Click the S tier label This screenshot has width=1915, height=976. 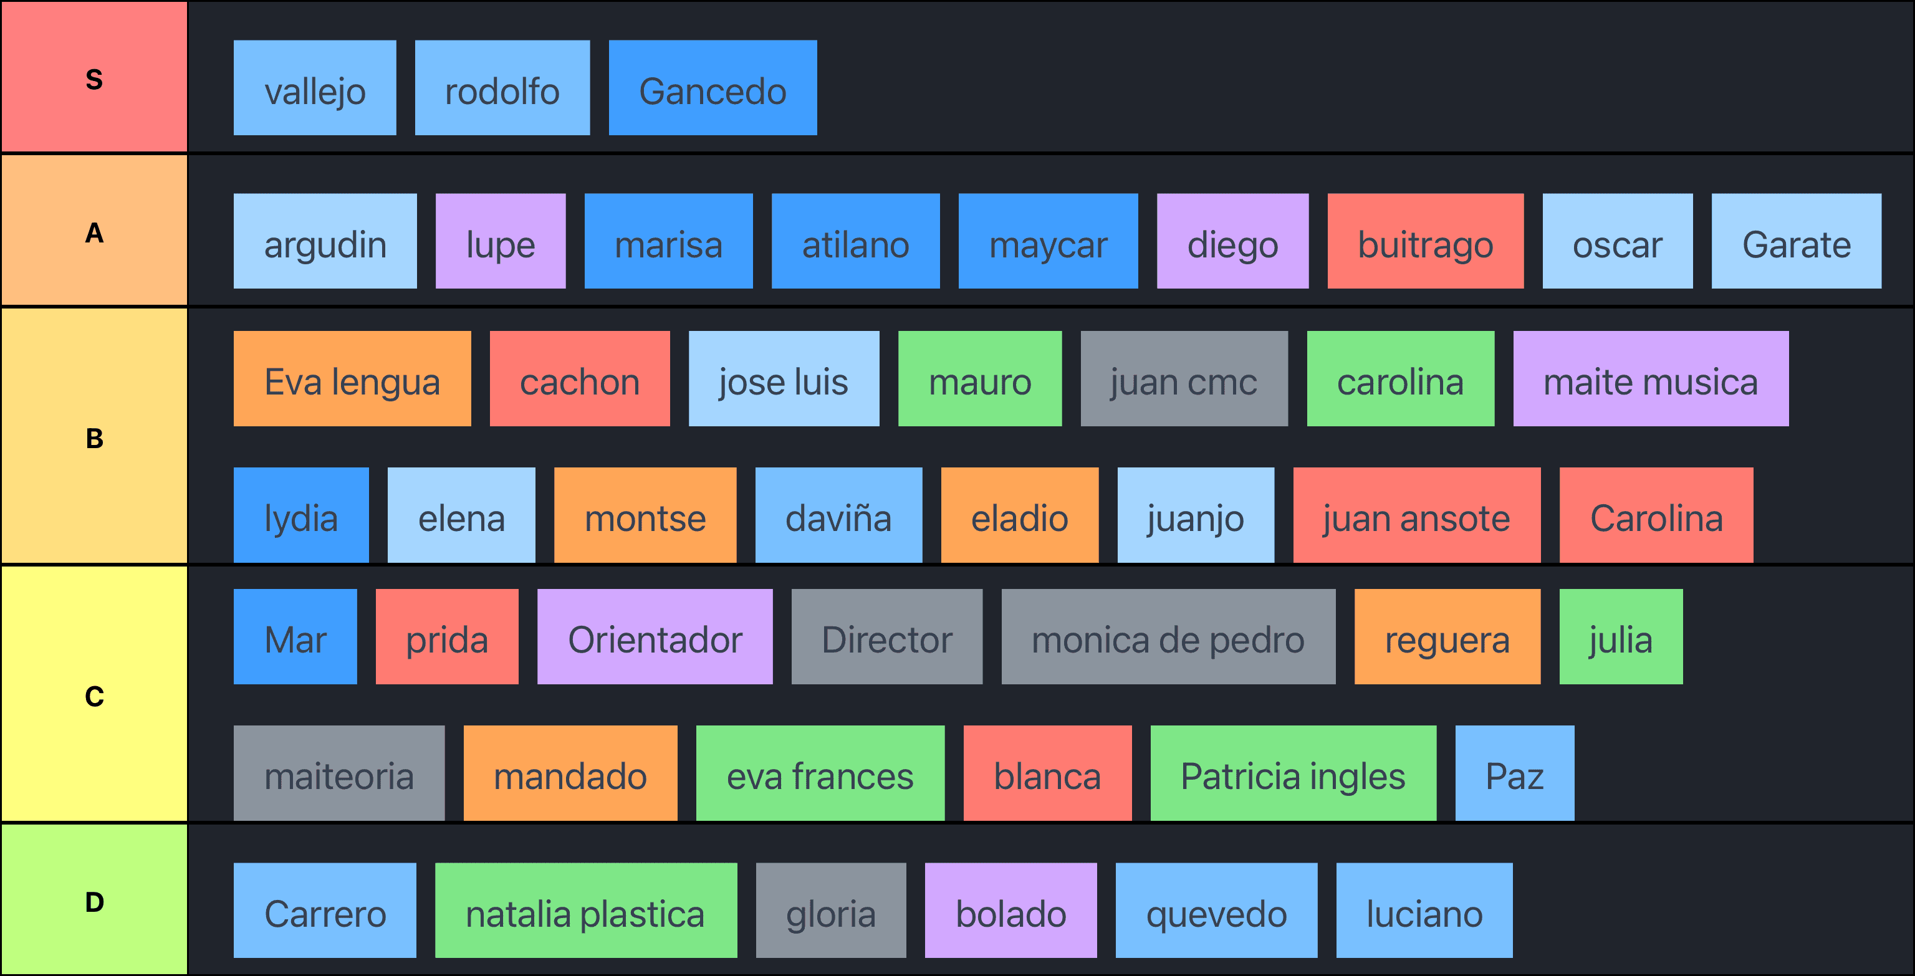(94, 77)
